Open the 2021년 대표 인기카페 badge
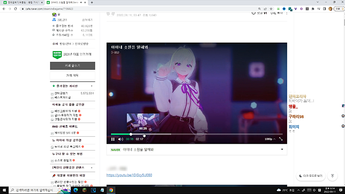Screen dimensions: 345x194 [72, 55]
